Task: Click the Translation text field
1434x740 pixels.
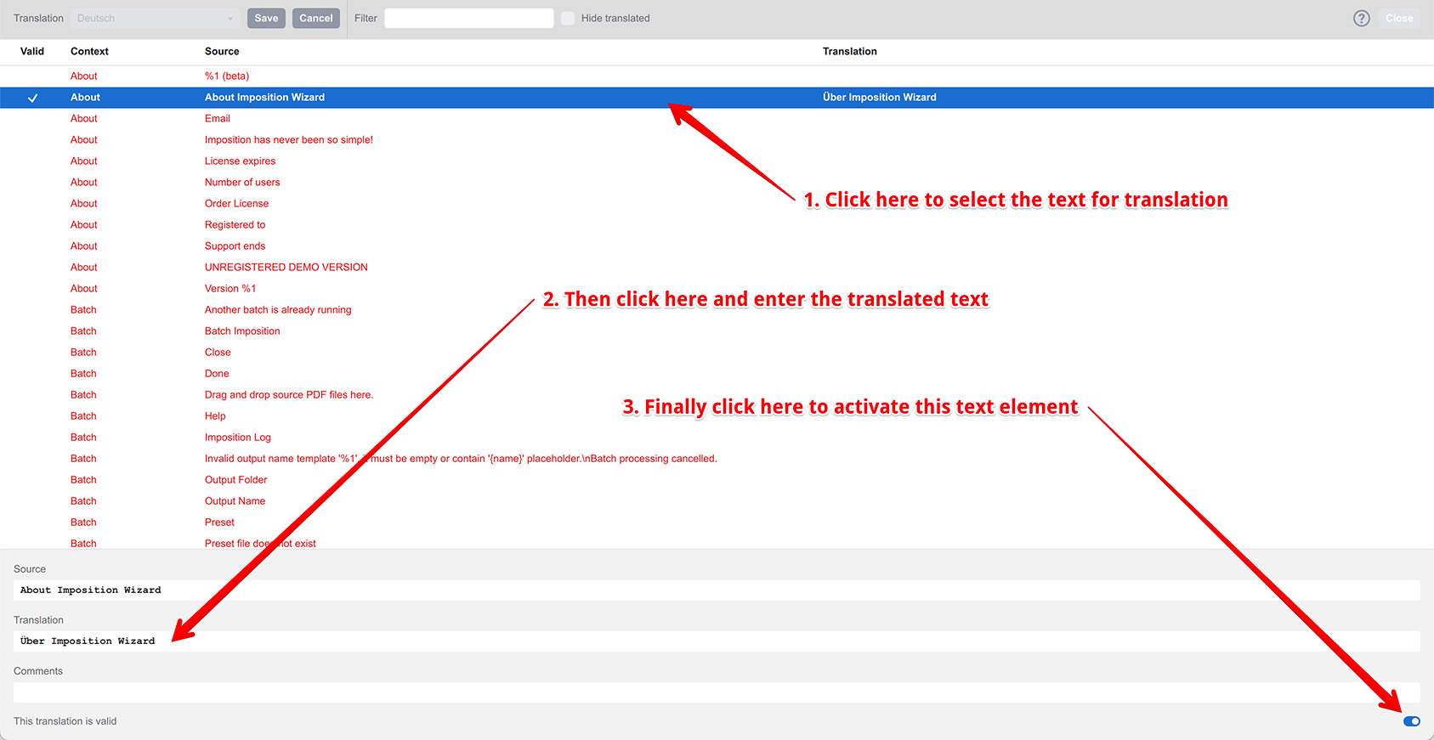Action: tap(717, 641)
